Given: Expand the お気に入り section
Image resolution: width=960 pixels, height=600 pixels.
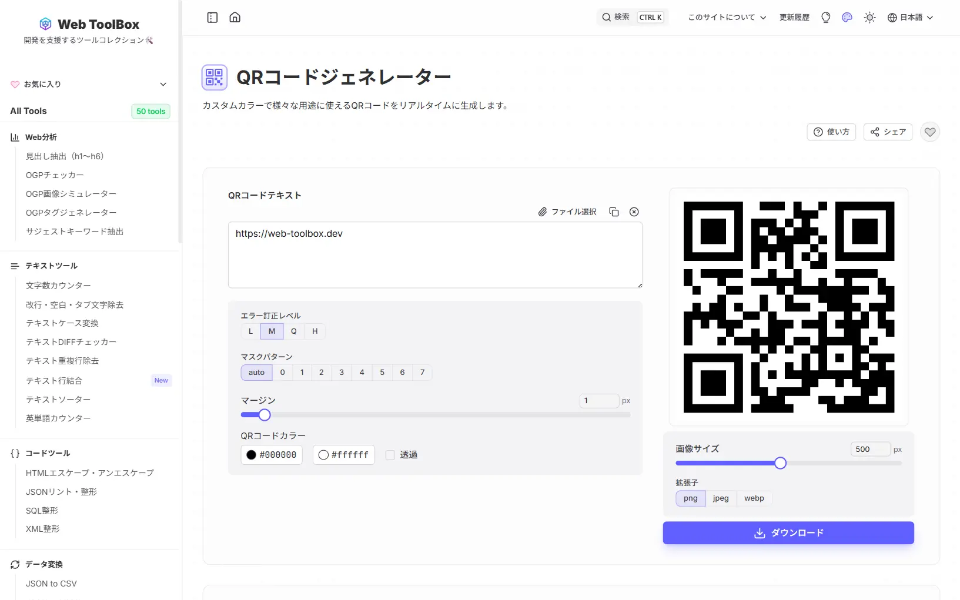Looking at the screenshot, I should tap(89, 84).
